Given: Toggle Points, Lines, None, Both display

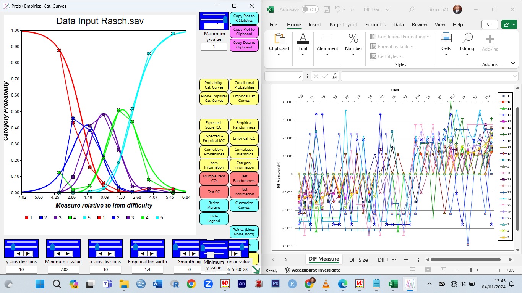Looking at the screenshot, I should [x=244, y=232].
